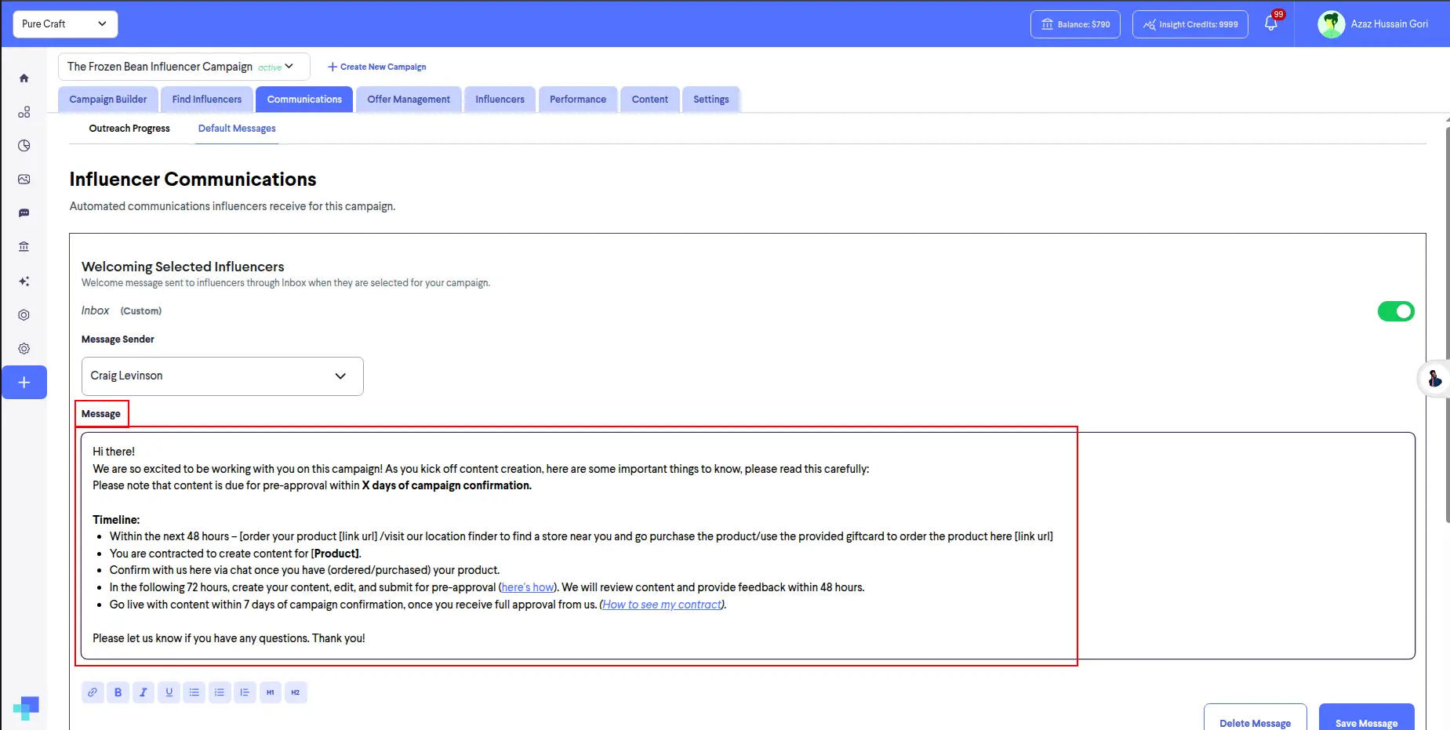Switch to Find Influencers tab
Screen dimensions: 1450x730
click(207, 100)
